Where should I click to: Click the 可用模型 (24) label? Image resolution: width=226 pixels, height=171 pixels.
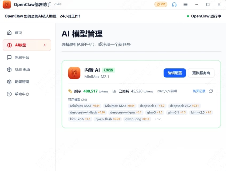coord(78,100)
